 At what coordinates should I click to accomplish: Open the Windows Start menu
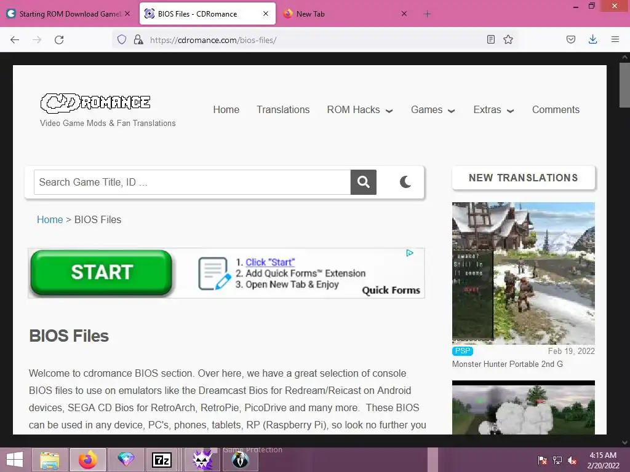click(15, 460)
